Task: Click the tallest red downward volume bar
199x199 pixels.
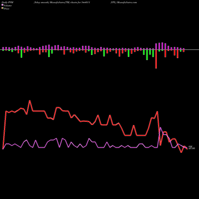Action: 156,59
